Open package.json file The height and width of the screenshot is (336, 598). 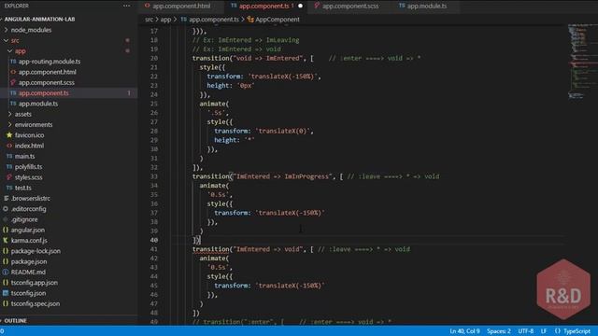[29, 261]
